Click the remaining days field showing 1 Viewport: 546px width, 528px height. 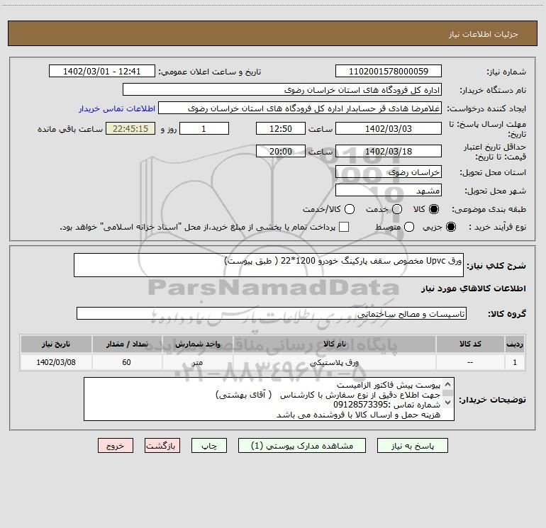tap(204, 128)
